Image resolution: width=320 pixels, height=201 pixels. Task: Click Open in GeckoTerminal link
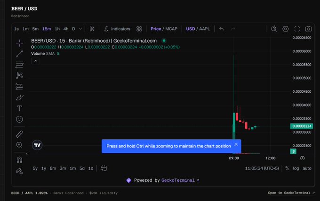(291, 193)
